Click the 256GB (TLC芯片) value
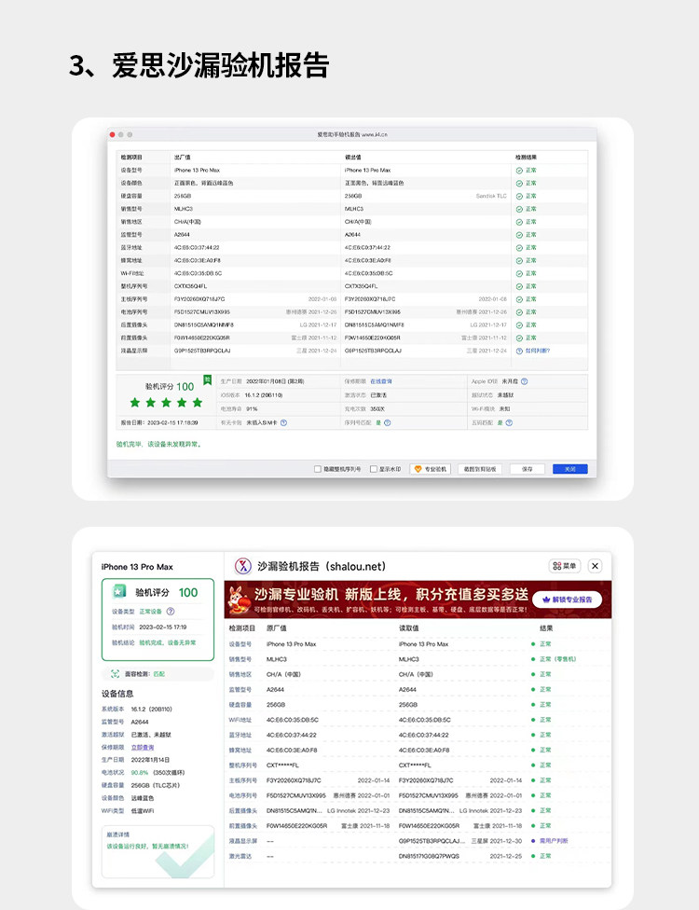Screen dimensions: 699x910 pos(156,785)
